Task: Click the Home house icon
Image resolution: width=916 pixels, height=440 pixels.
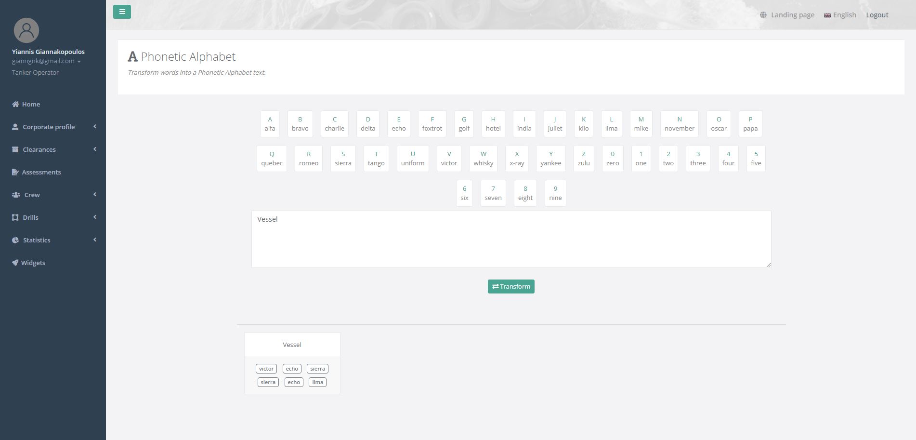Action: click(15, 104)
